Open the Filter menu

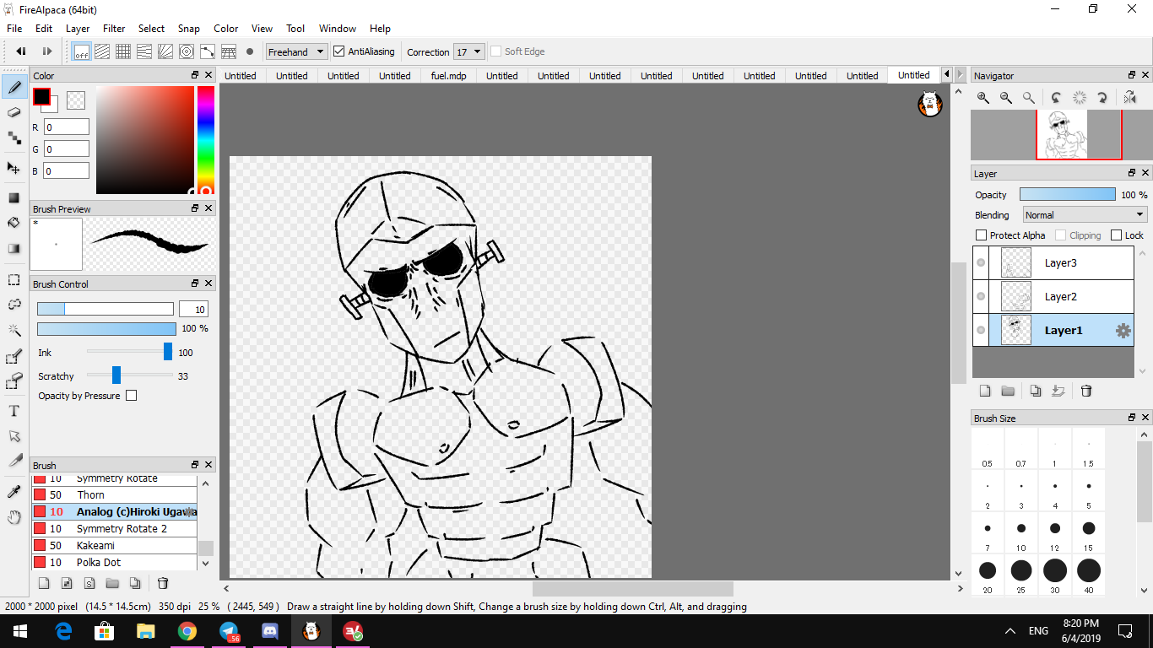(114, 29)
